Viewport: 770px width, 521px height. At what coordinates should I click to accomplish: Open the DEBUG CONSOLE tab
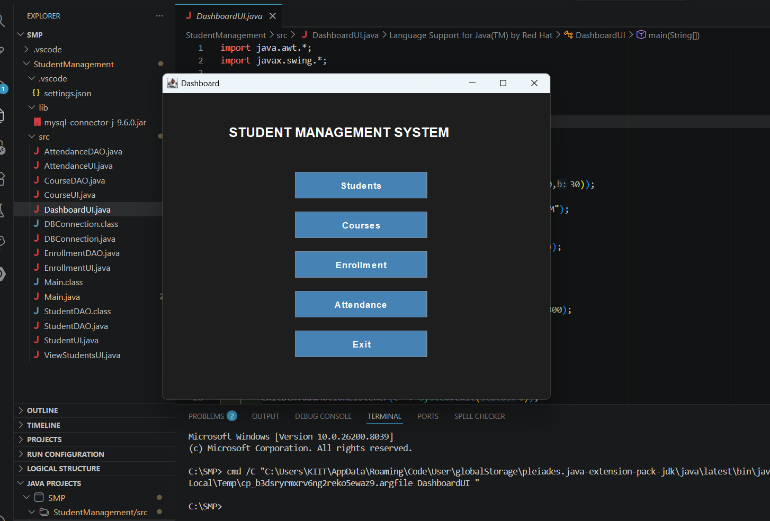pyautogui.click(x=323, y=416)
